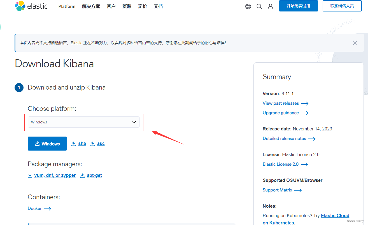Viewport: 368px width, 225px height.
Task: Click the apt-get download icon
Action: 82,175
